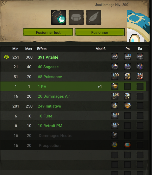
Task: Use the Pa Vitalité rune, 133
Action: [128, 57]
